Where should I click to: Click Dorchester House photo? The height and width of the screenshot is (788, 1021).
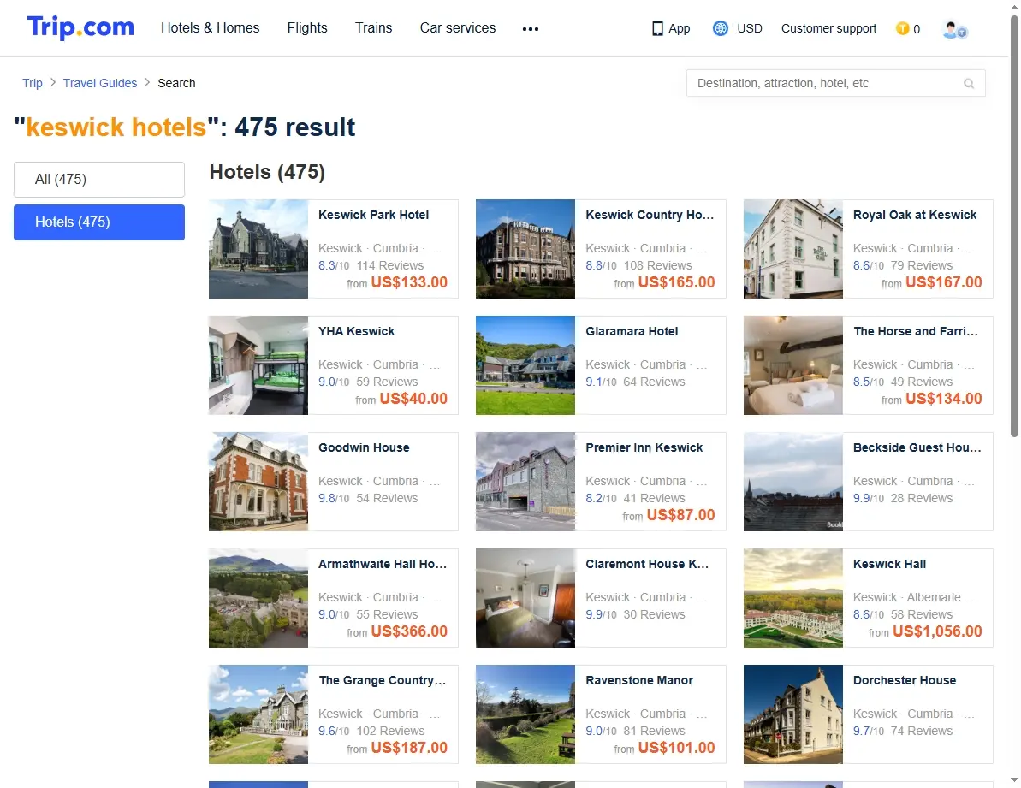pos(793,714)
